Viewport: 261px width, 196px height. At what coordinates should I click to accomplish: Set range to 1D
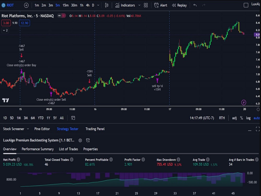click(x=5, y=118)
